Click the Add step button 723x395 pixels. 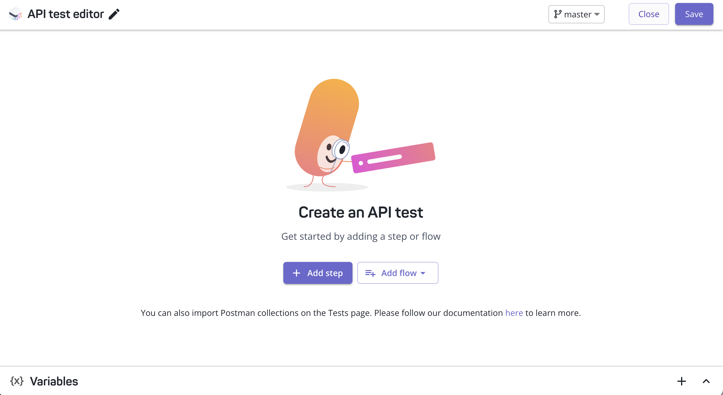(x=318, y=273)
